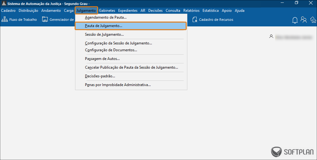The width and height of the screenshot is (317, 160).
Task: Open Decisões-padrão menu item
Action: coord(100,76)
